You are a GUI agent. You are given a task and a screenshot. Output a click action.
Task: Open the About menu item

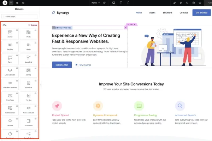152,13
